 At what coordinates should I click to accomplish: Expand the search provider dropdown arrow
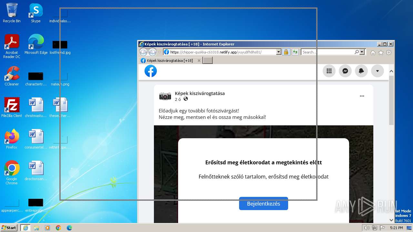(362, 52)
